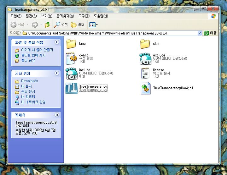Click the folder icon in title bar
Image resolution: width=227 pixels, height=175 pixels.
(x=10, y=9)
